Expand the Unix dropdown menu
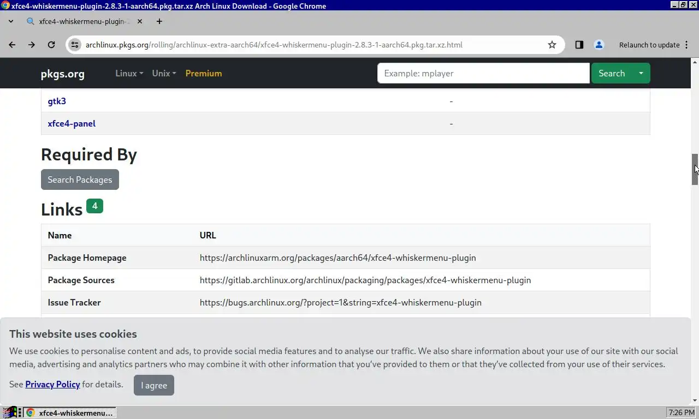The width and height of the screenshot is (699, 419). click(164, 73)
